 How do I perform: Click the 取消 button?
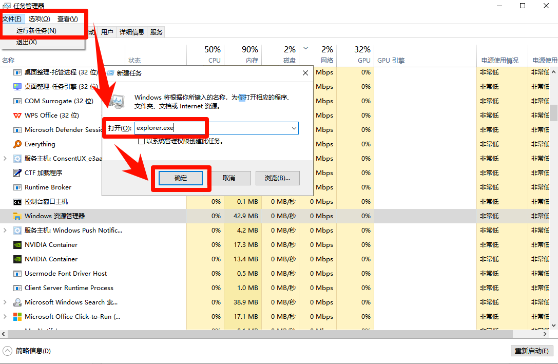(x=229, y=178)
